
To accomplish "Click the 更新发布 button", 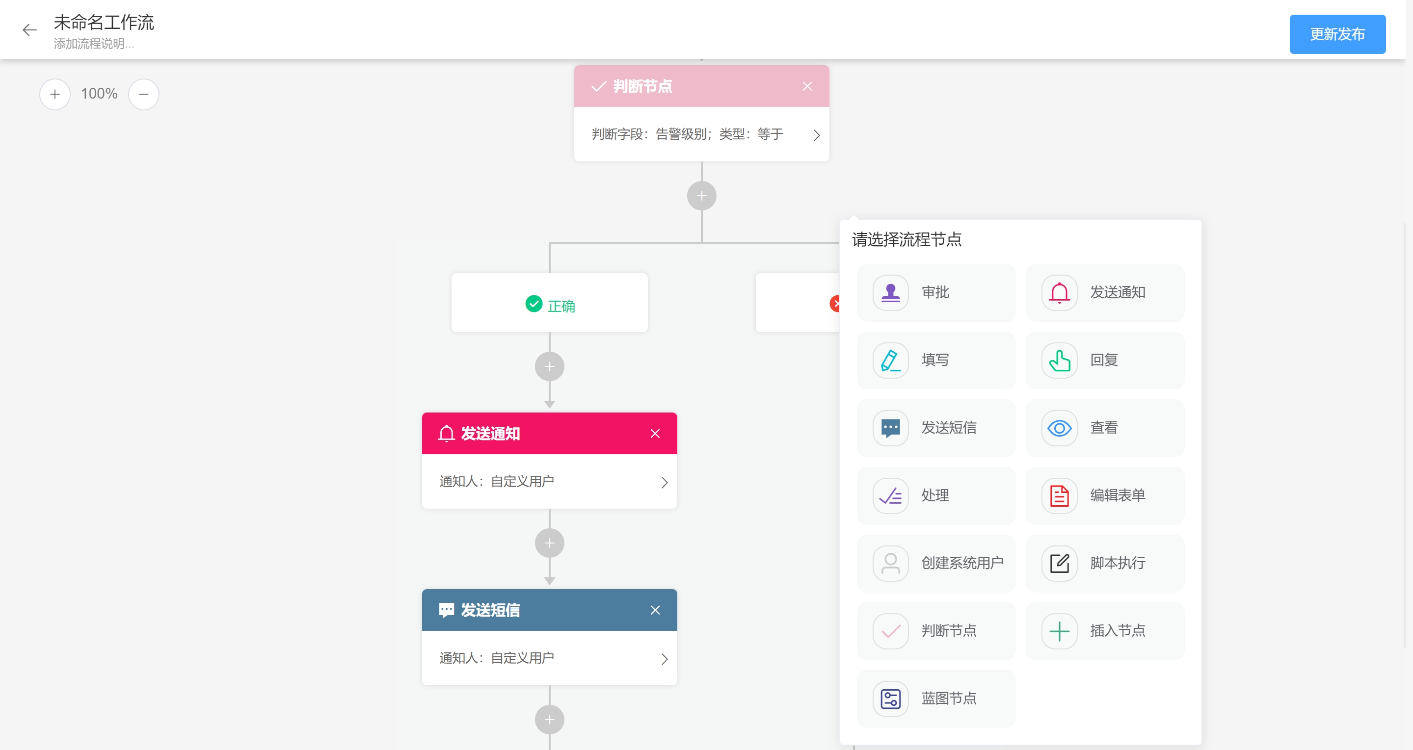I will pyautogui.click(x=1337, y=34).
